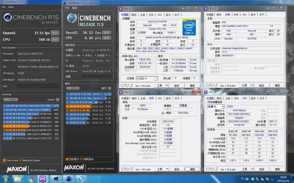Select highlighted R11.5 row scoring 6.48
The height and width of the screenshot is (183, 294).
coord(88,106)
